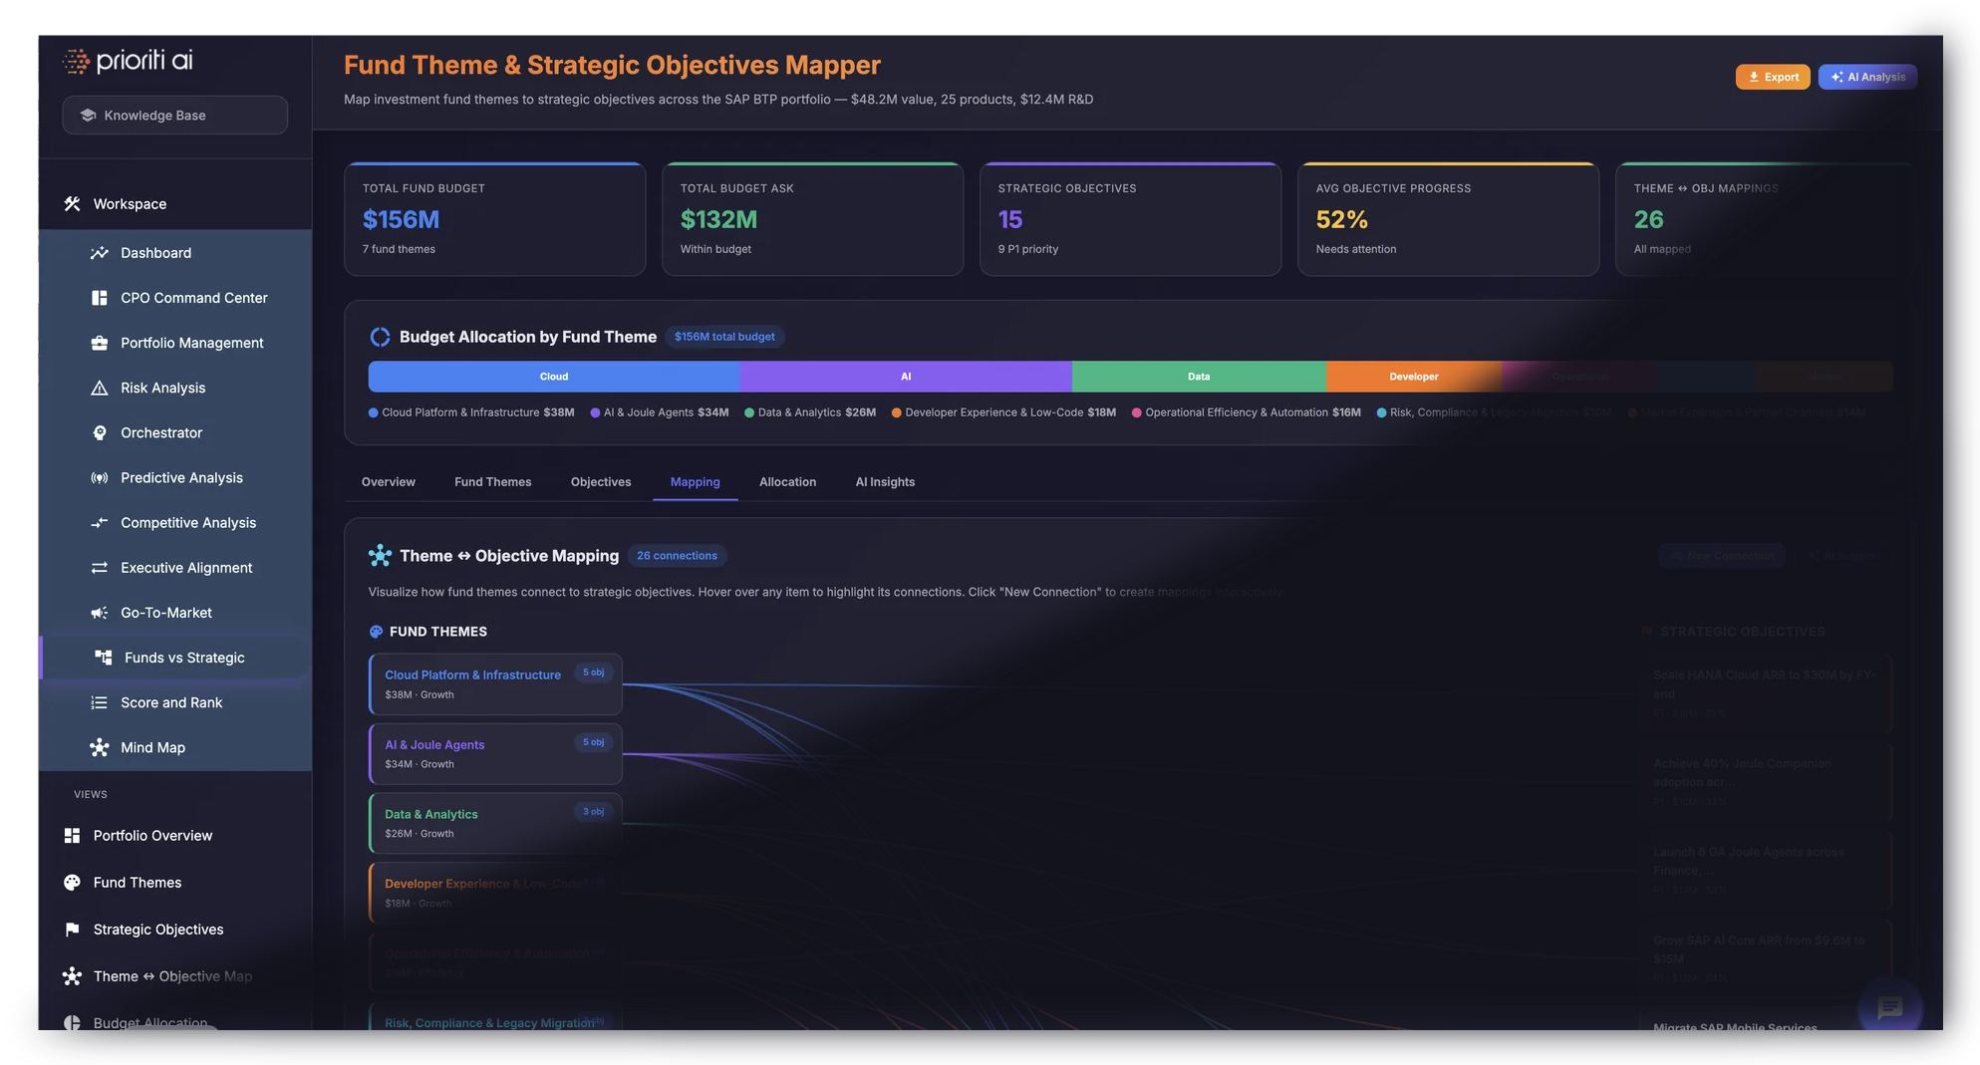Switch to the Objectives tab
The height and width of the screenshot is (1065, 1980).
(x=600, y=482)
